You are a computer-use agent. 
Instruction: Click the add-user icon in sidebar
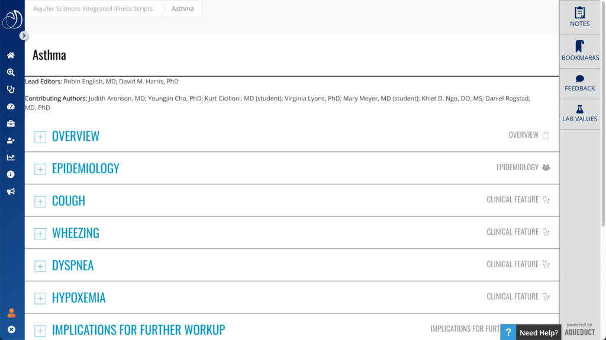pos(11,141)
